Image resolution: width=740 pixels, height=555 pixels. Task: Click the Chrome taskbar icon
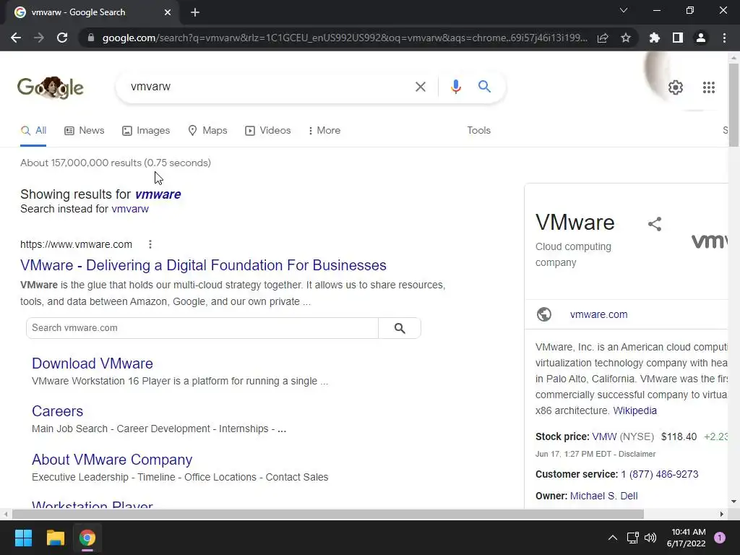click(87, 538)
